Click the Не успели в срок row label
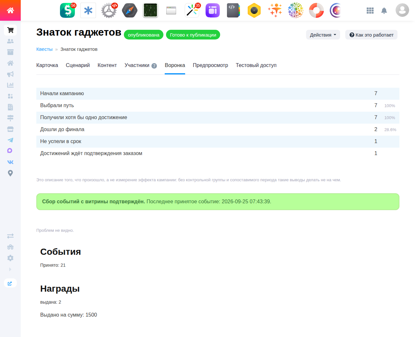415x337 pixels. [x=61, y=141]
